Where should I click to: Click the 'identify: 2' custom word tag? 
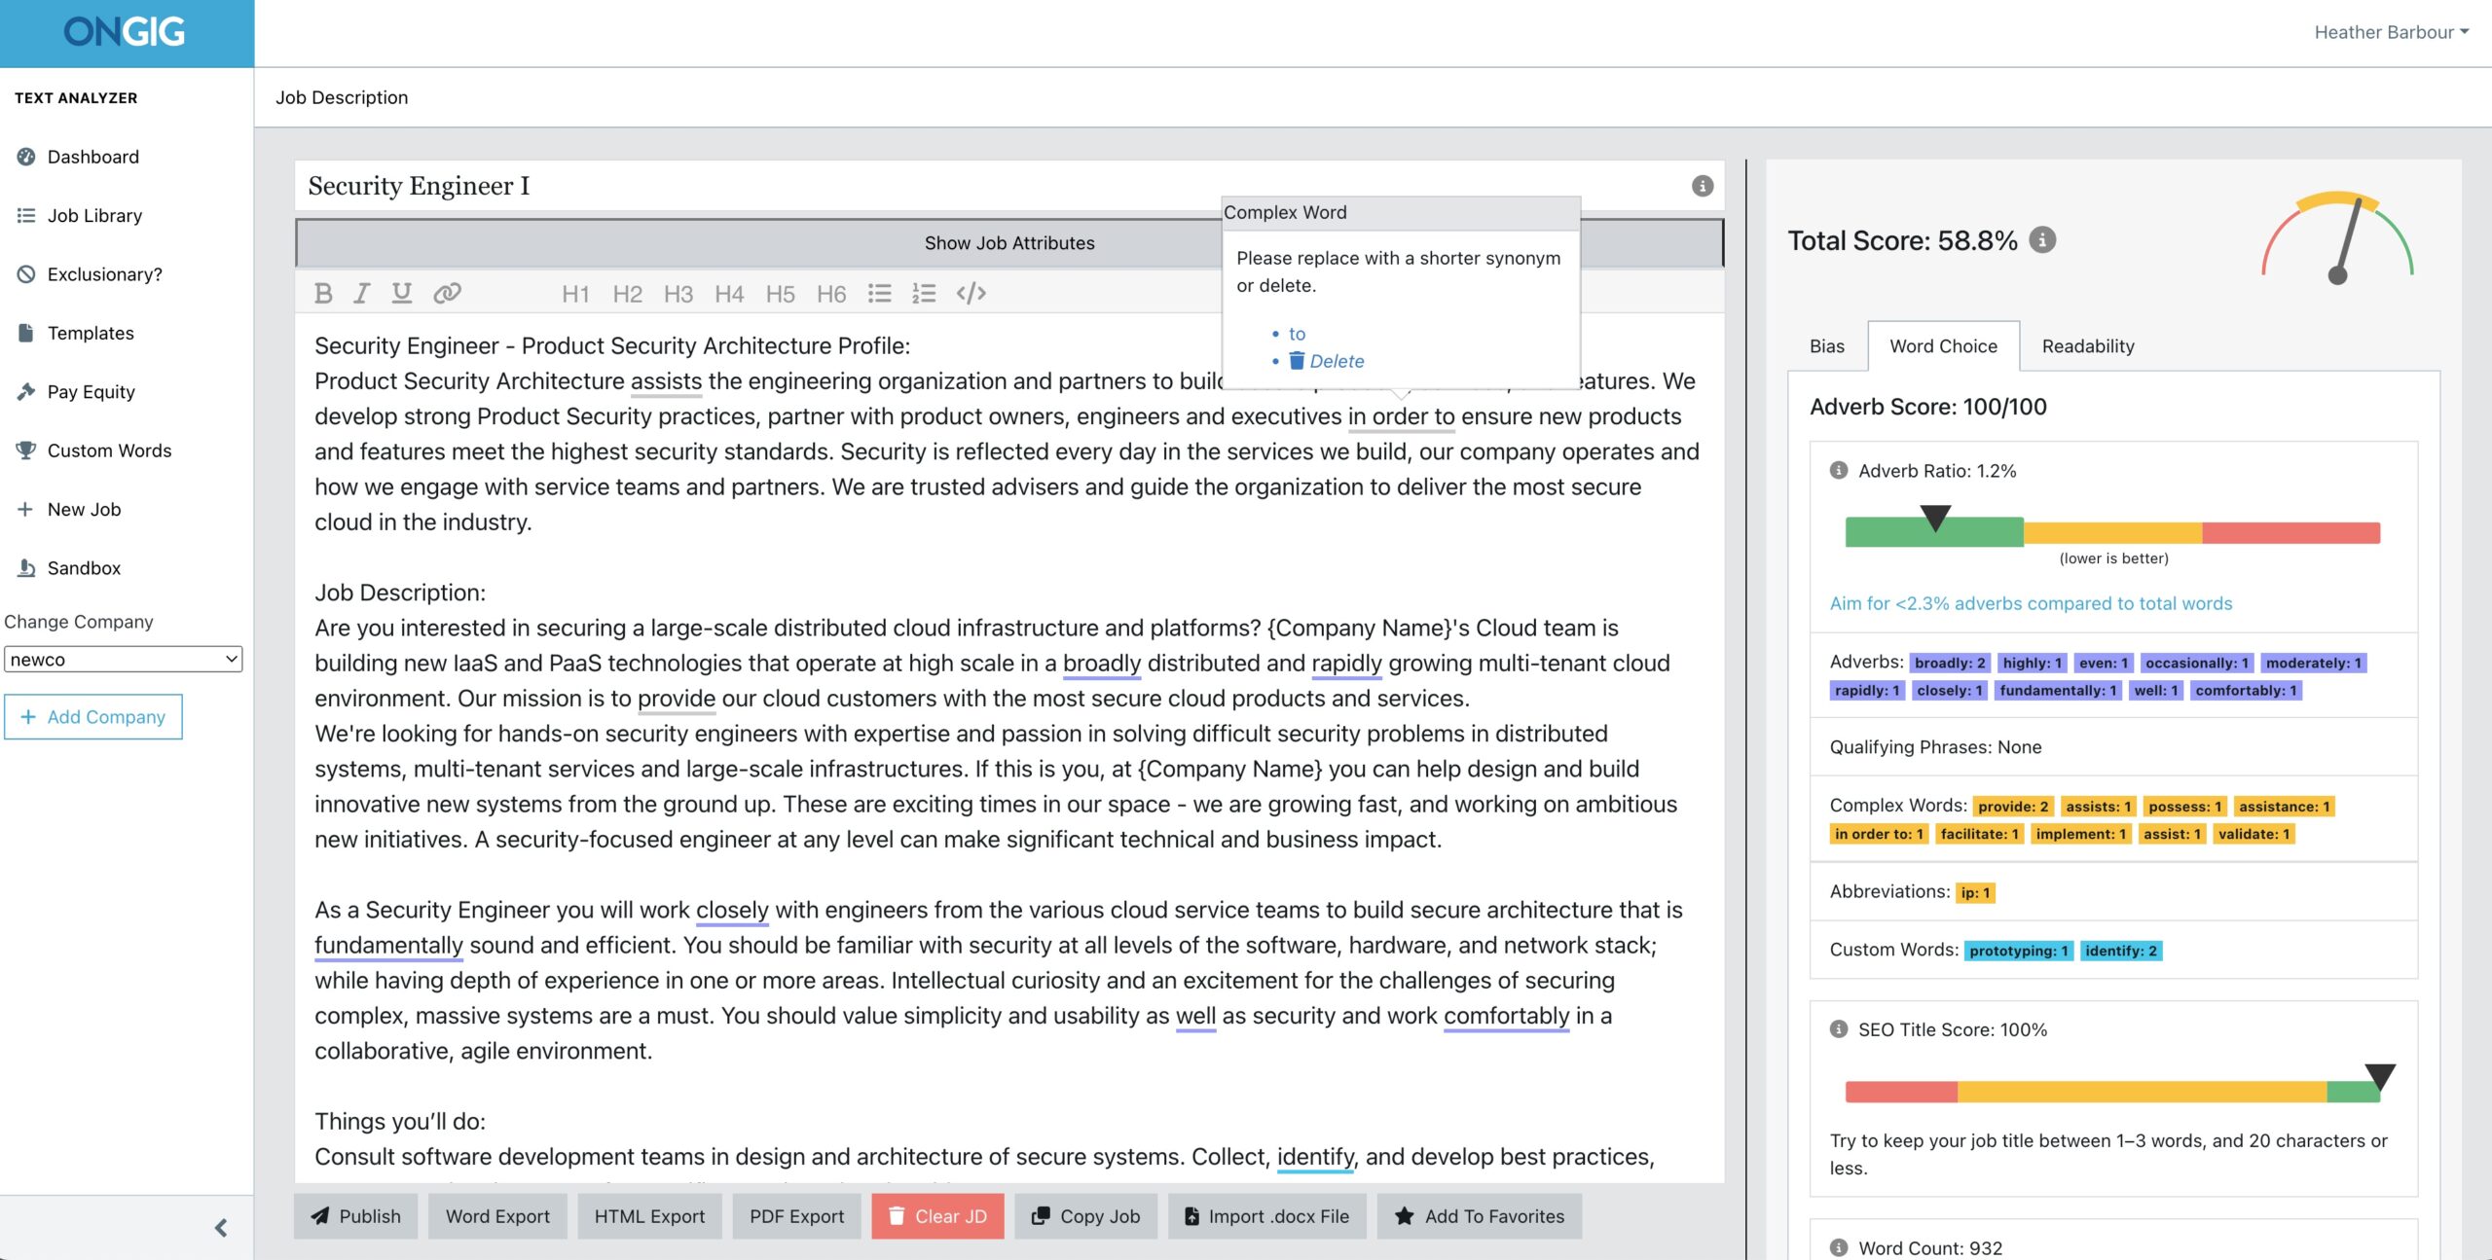coord(2121,951)
